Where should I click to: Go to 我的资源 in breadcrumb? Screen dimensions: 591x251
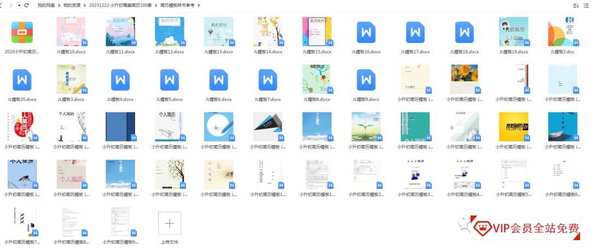coord(72,5)
